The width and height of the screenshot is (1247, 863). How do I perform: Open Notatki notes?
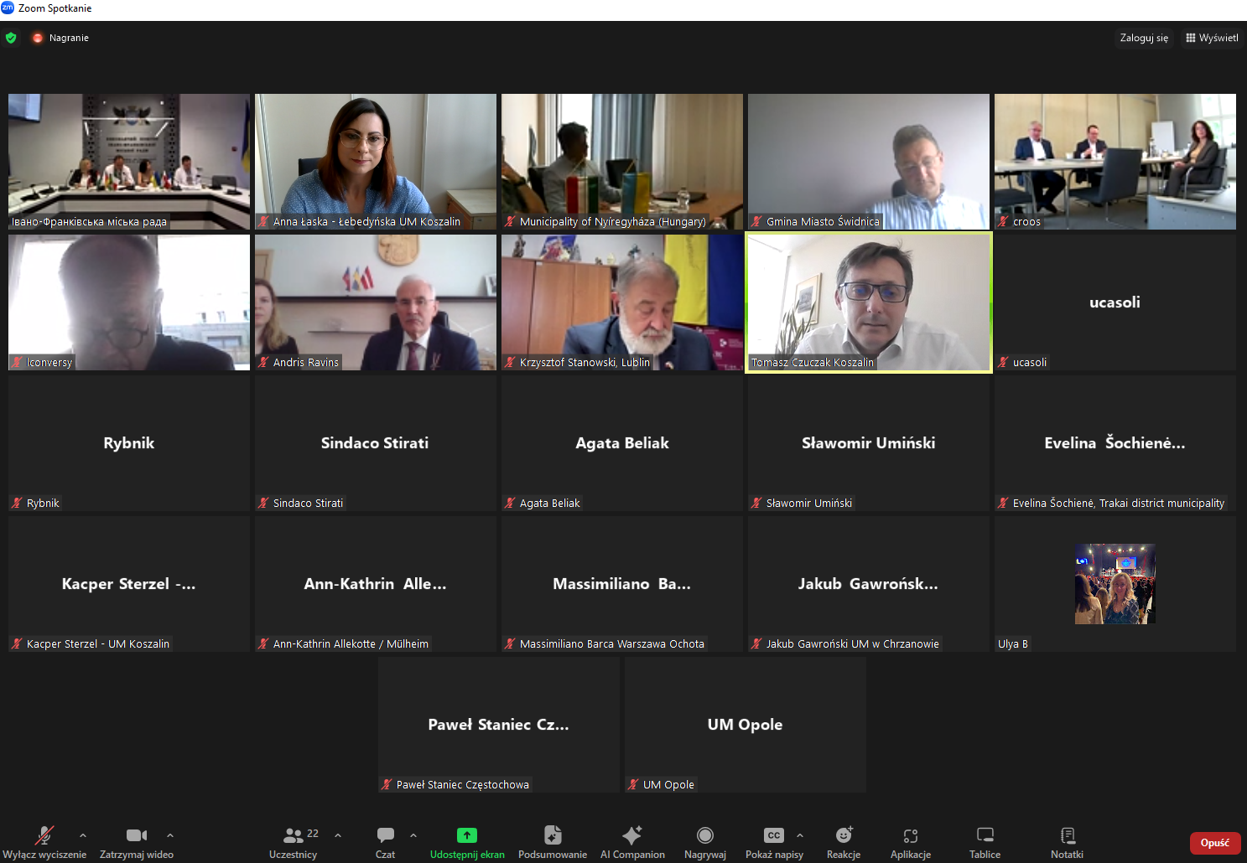tap(1068, 842)
